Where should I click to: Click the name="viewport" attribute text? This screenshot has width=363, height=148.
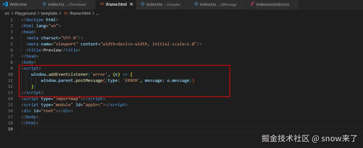pos(59,44)
